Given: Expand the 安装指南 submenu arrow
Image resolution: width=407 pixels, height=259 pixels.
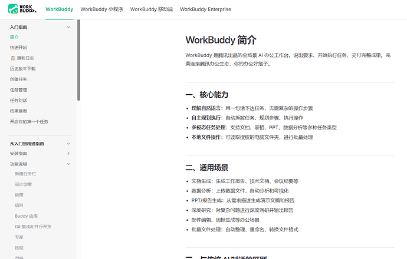Looking at the screenshot, I should point(68,153).
